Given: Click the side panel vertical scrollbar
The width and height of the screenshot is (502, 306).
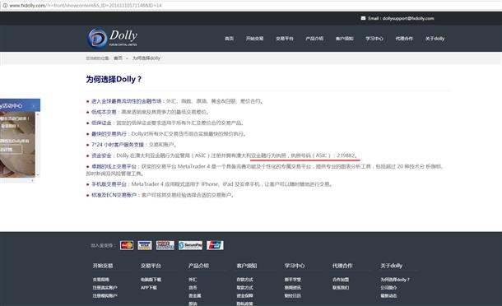Looking at the screenshot, I should pos(38,144).
